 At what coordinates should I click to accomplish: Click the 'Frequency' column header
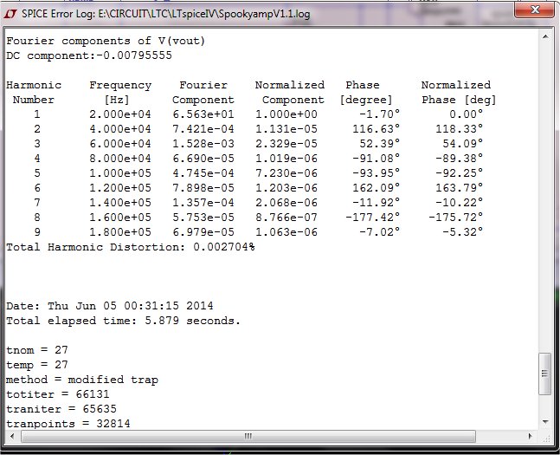[x=120, y=85]
